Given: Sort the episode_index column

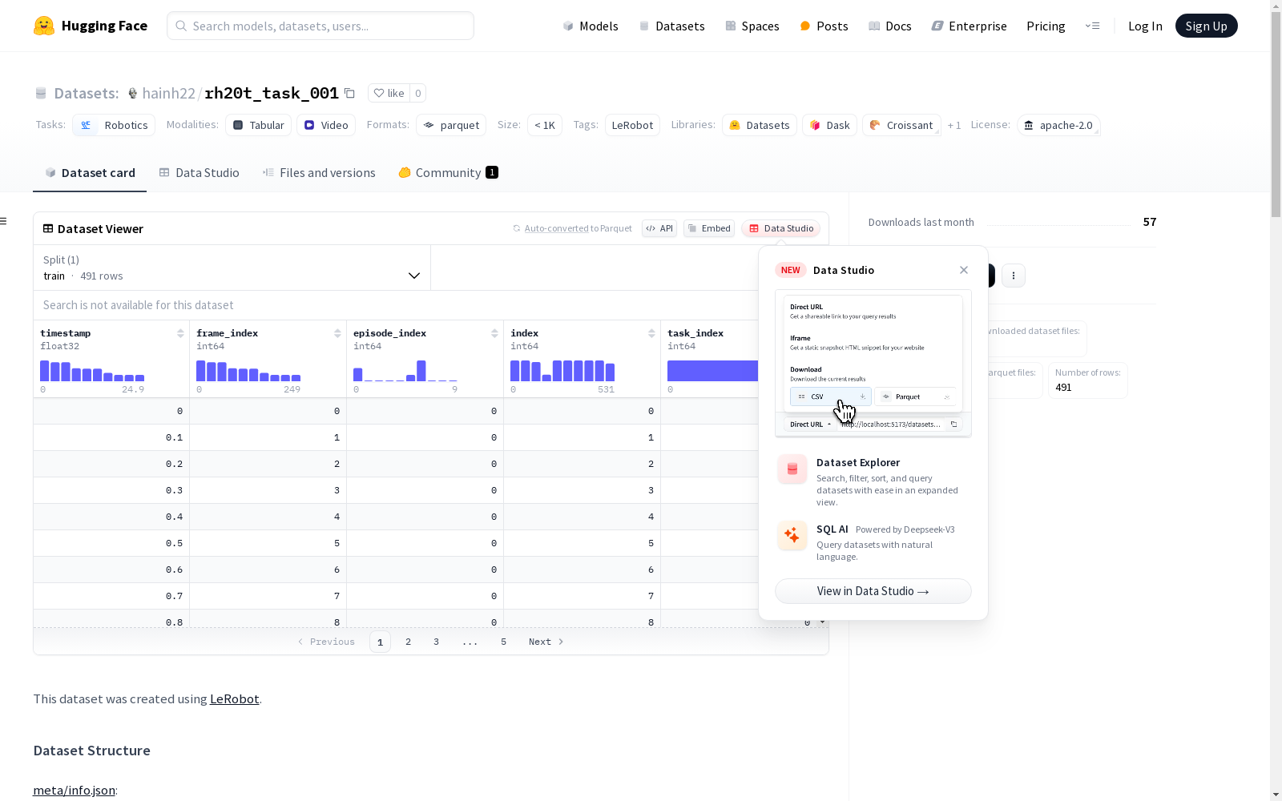Looking at the screenshot, I should [x=494, y=333].
